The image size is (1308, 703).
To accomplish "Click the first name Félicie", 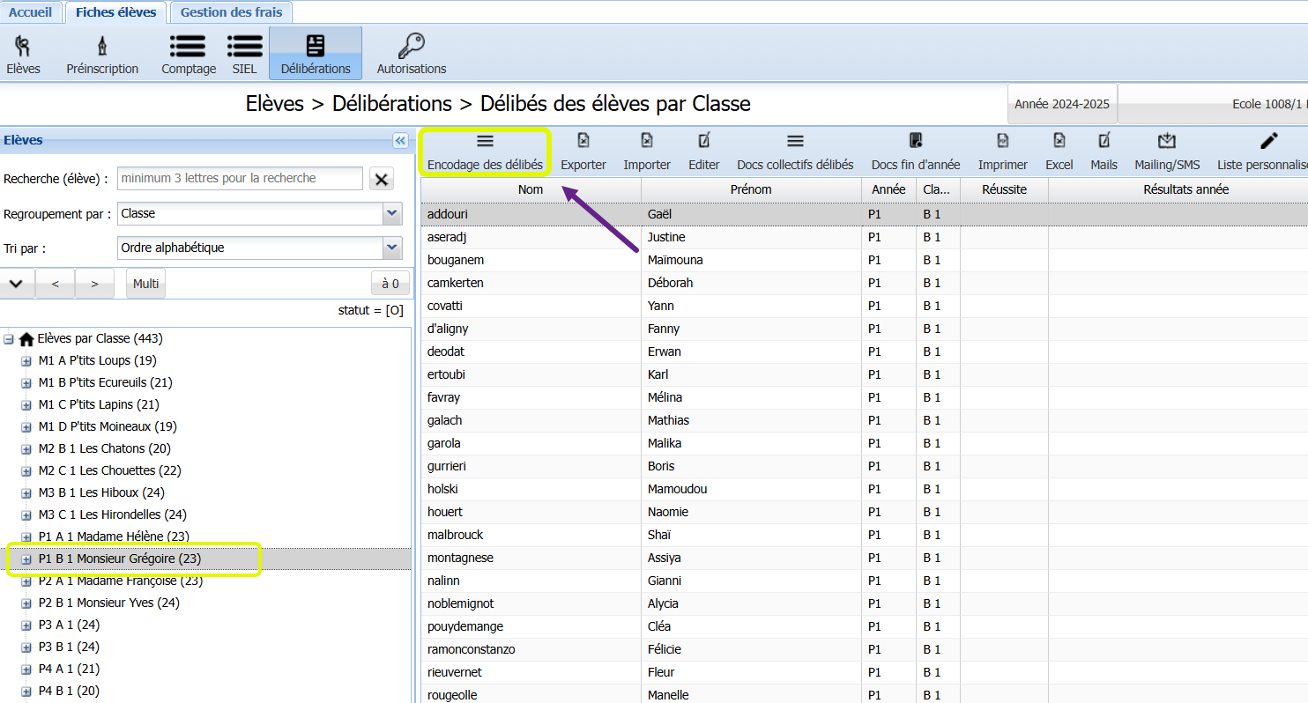I will click(663, 649).
